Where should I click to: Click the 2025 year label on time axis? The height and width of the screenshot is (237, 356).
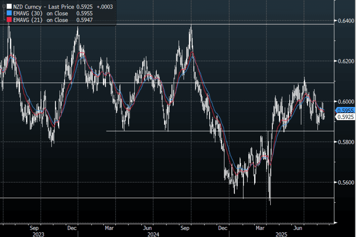[x=282, y=234]
